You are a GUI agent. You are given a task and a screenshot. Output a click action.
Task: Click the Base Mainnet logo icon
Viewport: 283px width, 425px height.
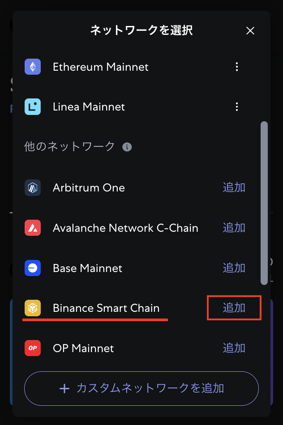coord(33,268)
